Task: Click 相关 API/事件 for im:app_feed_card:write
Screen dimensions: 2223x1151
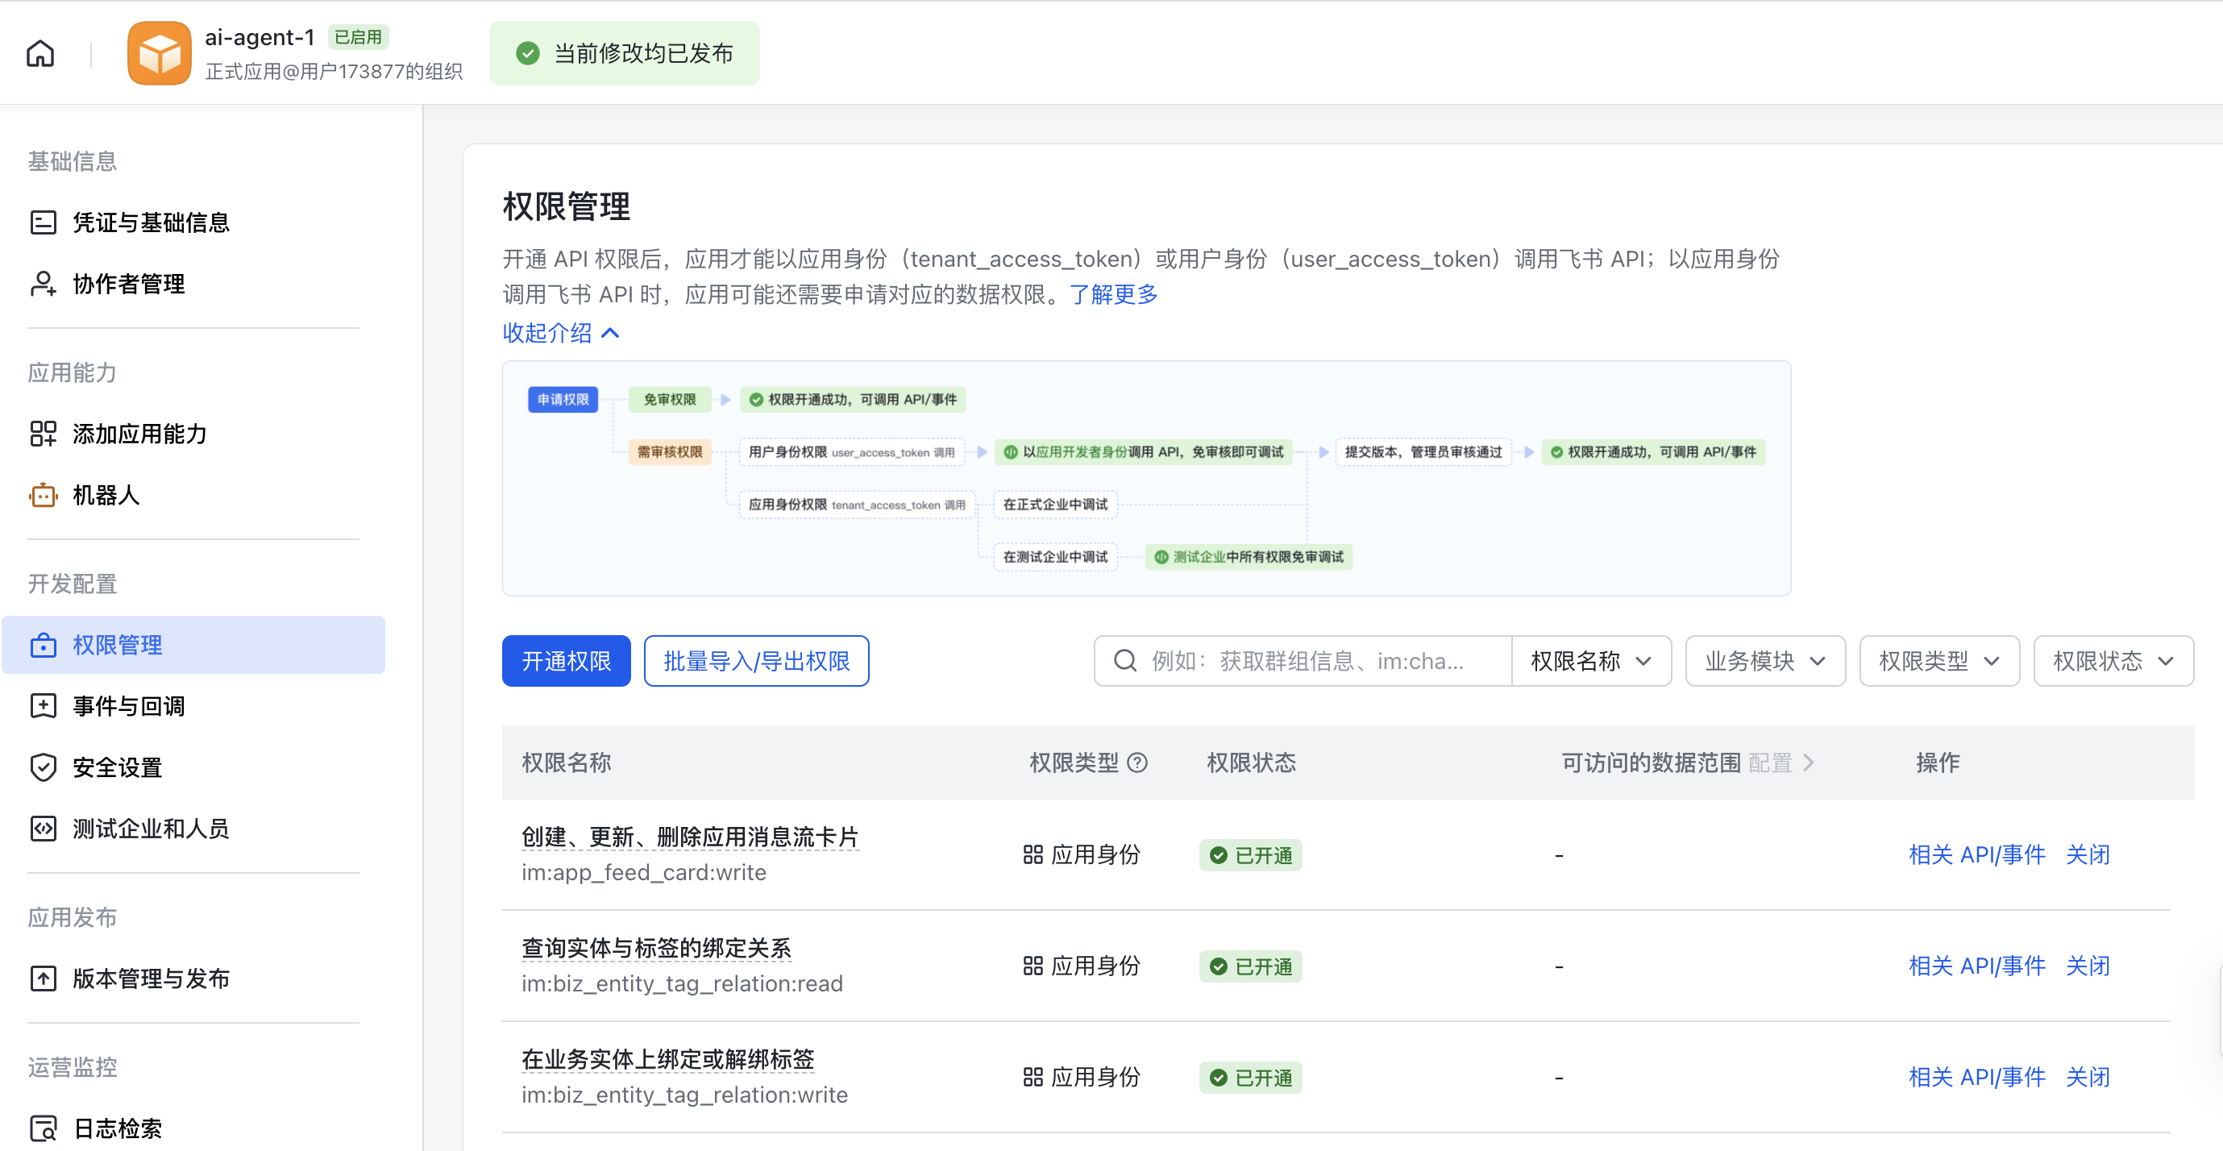Action: [x=1977, y=855]
